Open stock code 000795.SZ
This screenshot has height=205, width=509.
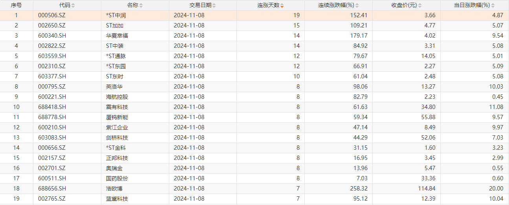[x=51, y=87]
